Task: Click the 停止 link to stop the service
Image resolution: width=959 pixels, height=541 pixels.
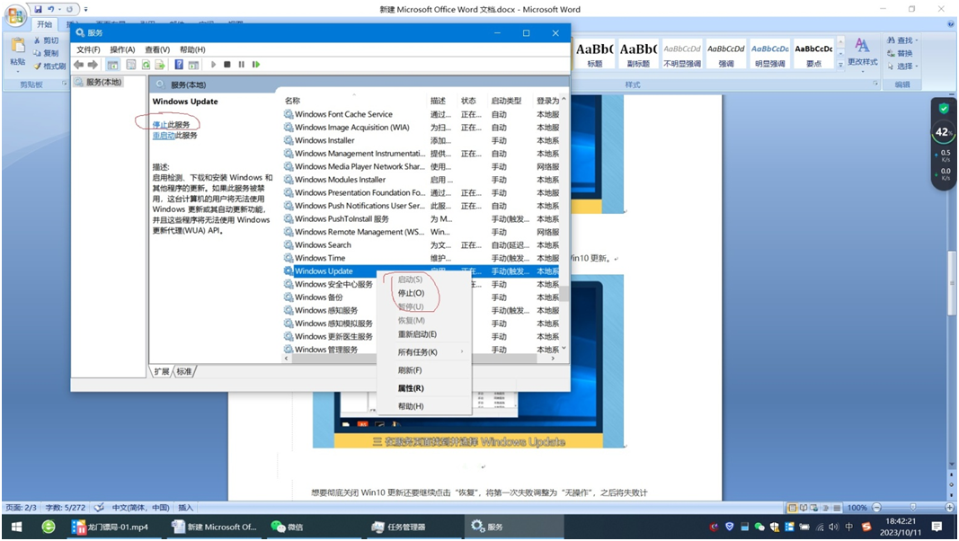Action: pyautogui.click(x=160, y=125)
